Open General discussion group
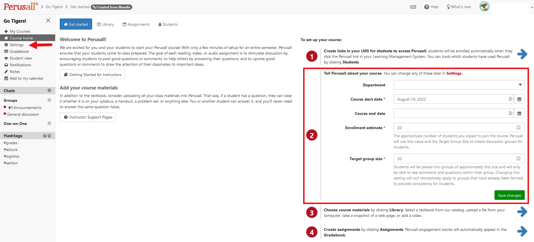This screenshot has width=534, height=242. coord(23,114)
